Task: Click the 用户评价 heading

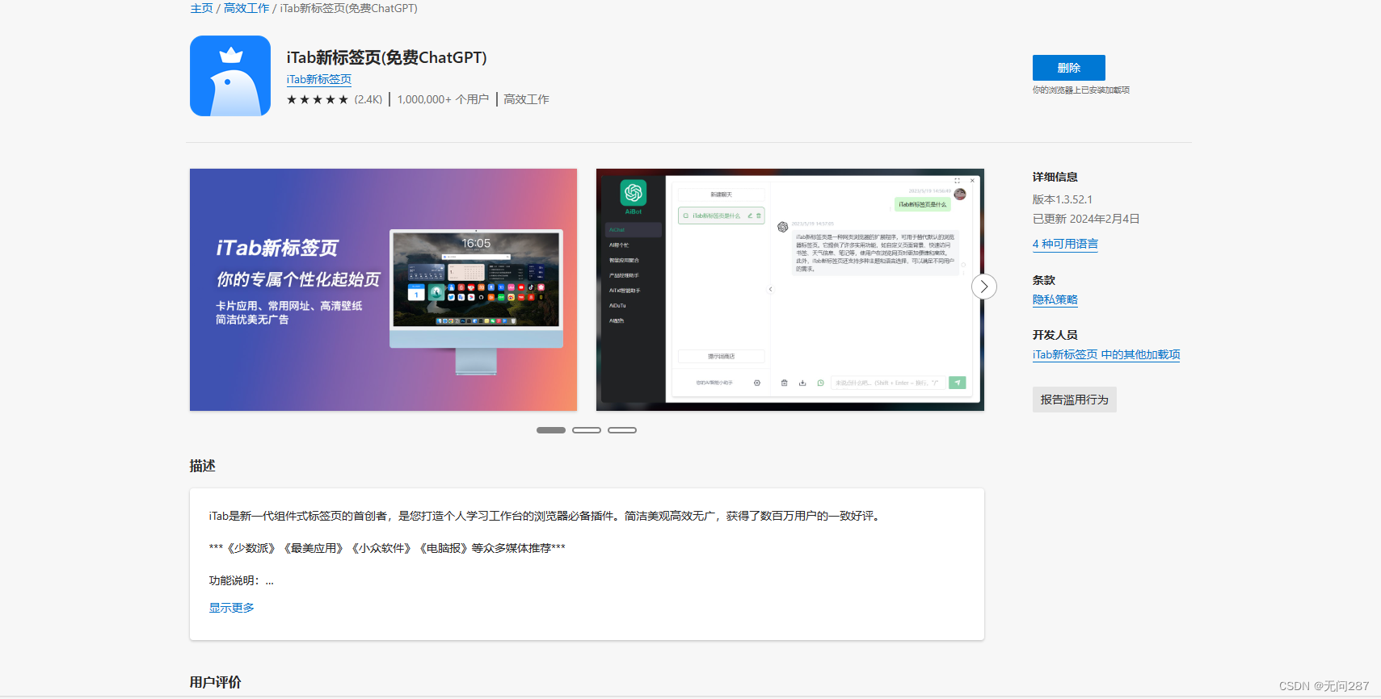Action: coord(216,682)
